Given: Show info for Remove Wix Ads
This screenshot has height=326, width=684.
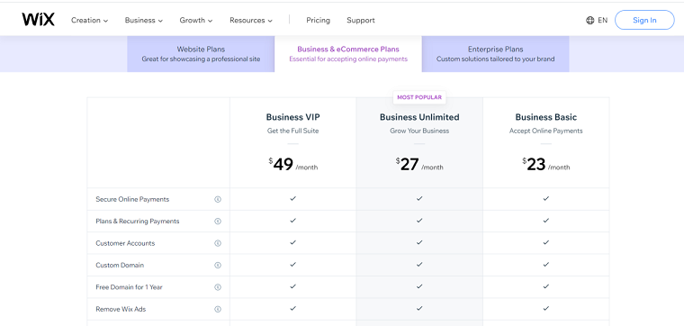Looking at the screenshot, I should click(x=218, y=309).
